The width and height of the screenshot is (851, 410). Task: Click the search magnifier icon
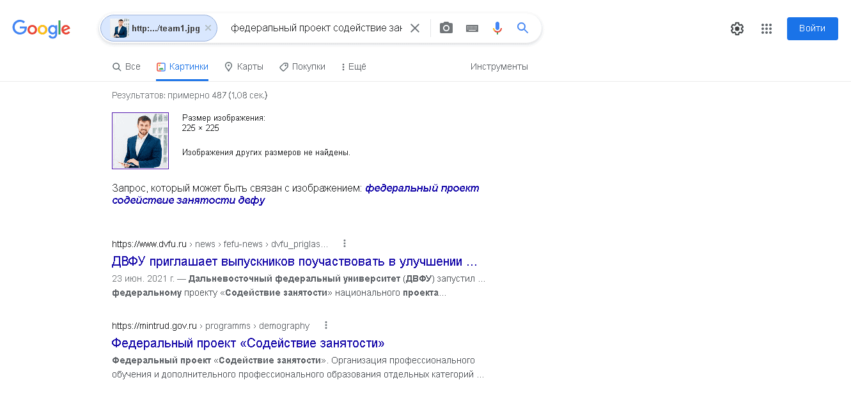[522, 27]
